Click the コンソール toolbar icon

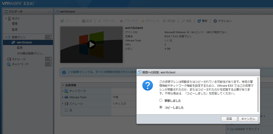[62, 21]
